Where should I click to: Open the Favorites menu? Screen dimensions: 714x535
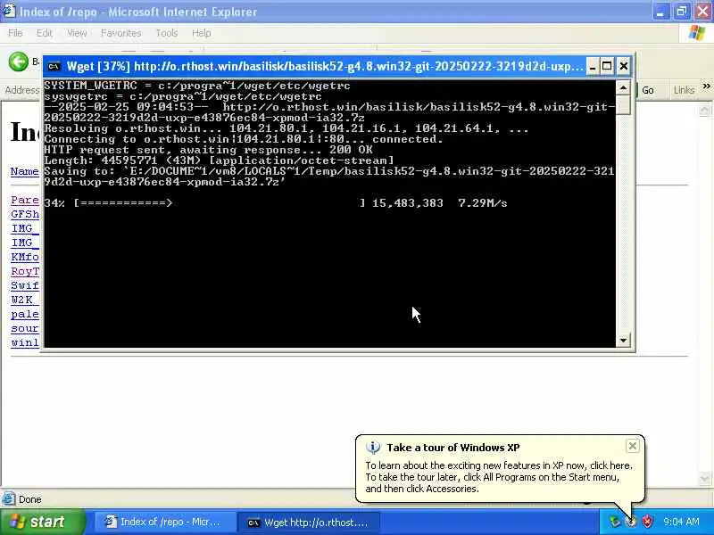[x=120, y=33]
